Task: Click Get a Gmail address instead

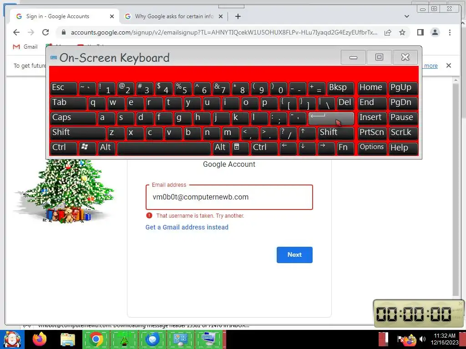Action: [x=187, y=227]
